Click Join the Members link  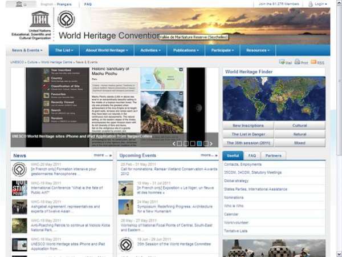[279, 4]
